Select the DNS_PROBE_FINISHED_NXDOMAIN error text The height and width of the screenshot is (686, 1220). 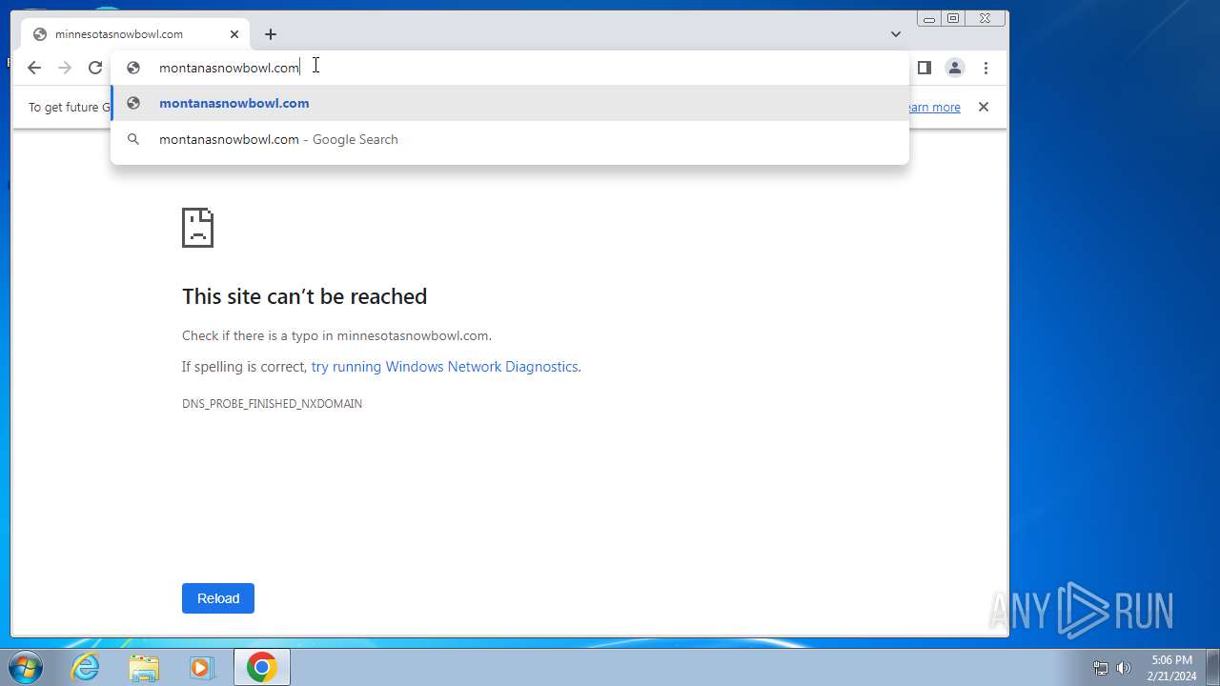[x=272, y=404]
